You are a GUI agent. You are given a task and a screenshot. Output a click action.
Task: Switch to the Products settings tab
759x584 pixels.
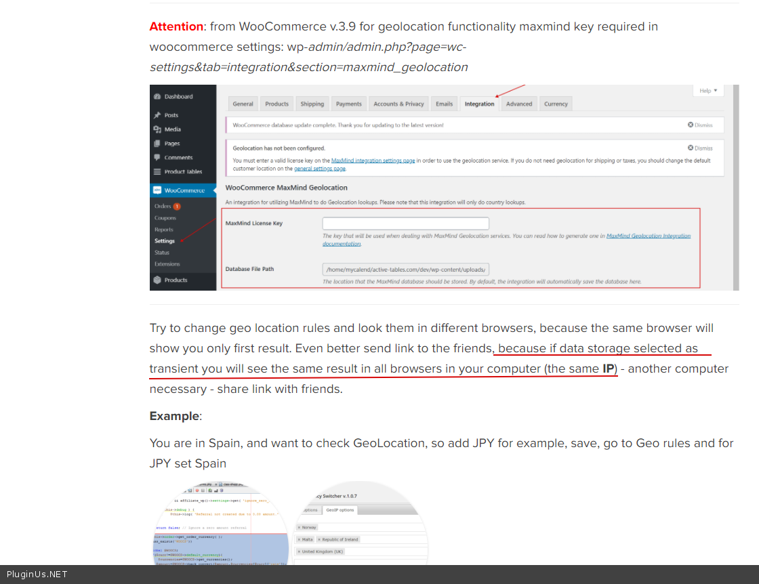[x=276, y=104]
